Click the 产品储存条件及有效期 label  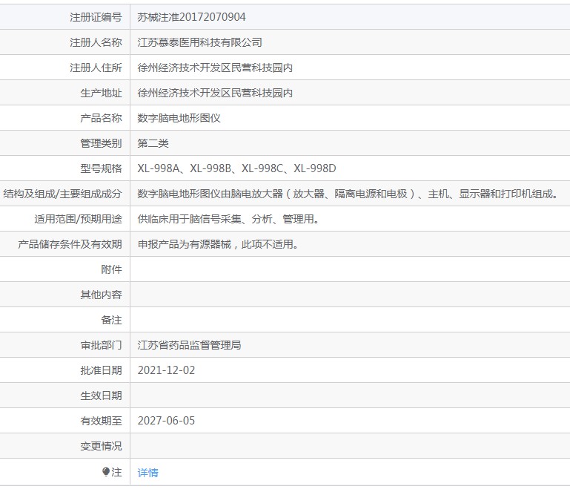[x=70, y=244]
